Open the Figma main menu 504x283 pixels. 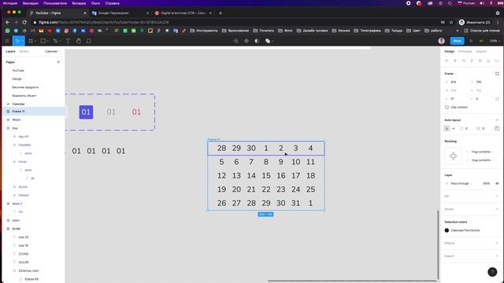(7, 41)
